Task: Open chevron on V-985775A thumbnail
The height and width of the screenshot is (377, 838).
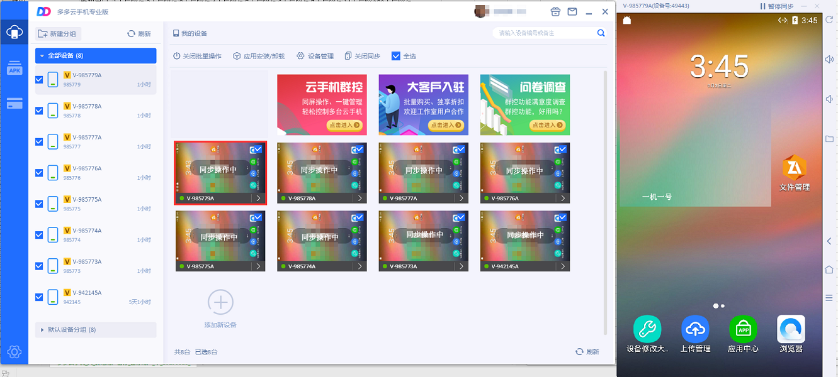Action: coord(258,266)
